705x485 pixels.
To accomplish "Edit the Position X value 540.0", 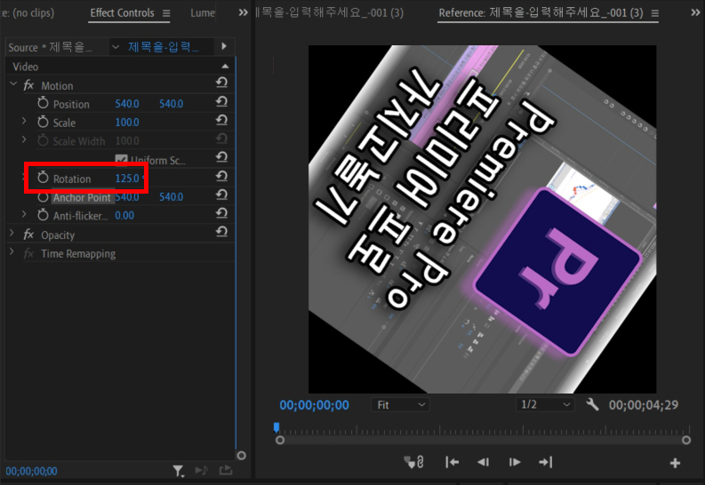I will pos(127,104).
